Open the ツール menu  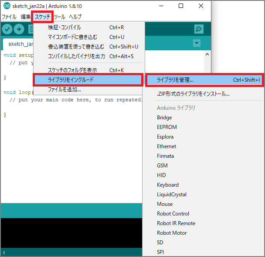coord(59,17)
